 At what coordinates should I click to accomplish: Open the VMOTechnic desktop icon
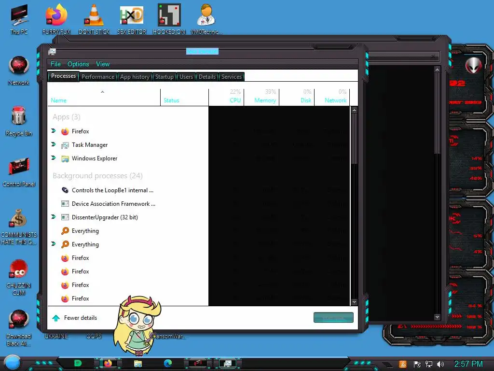206,19
